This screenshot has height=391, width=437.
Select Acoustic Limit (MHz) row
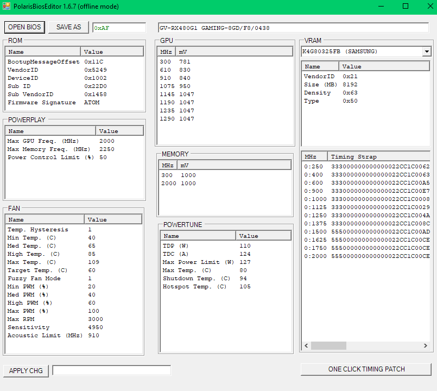point(74,335)
